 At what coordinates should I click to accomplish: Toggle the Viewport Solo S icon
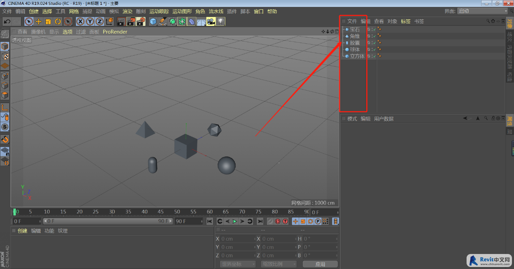point(5,127)
